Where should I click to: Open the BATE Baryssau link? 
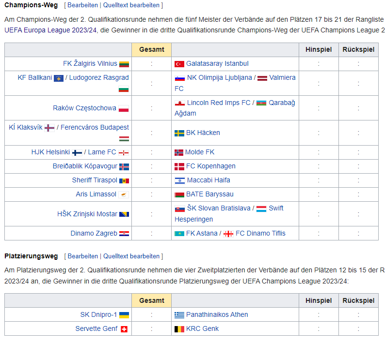(x=209, y=194)
